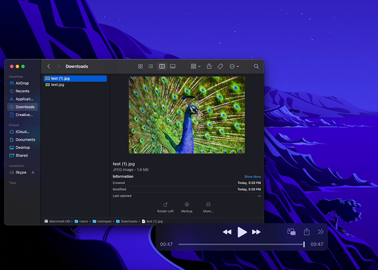Viewport: 378px width, 270px height.
Task: Open Documents in the sidebar
Action: pos(22,139)
